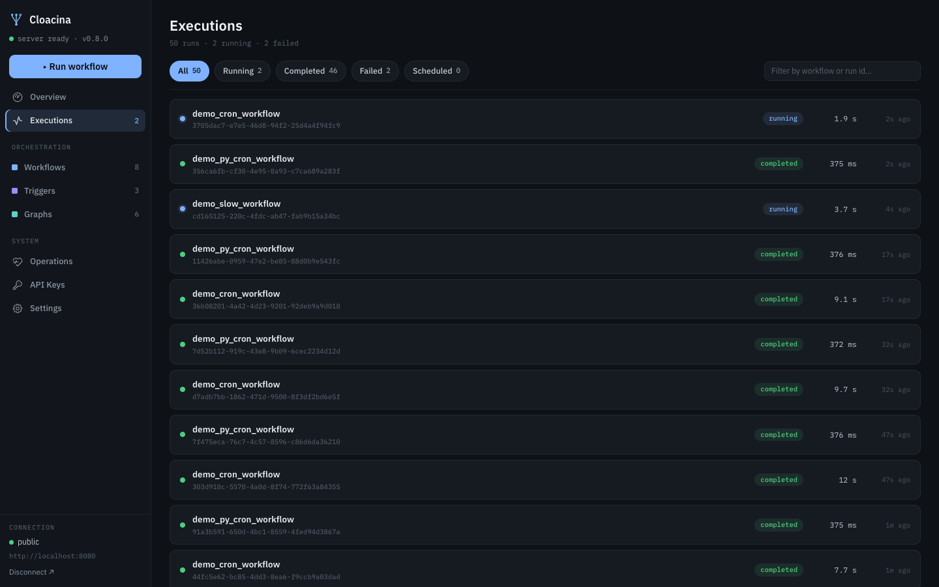Open Operations via its heartbeat icon
This screenshot has width=939, height=587.
pyautogui.click(x=18, y=262)
